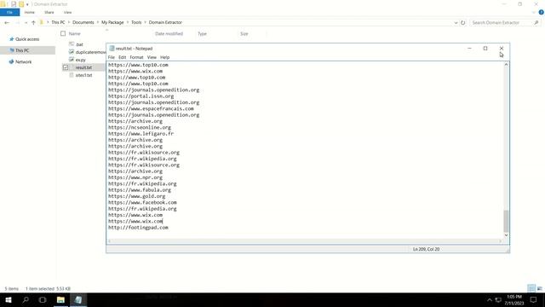
Task: Open taskbar Search
Action: pyautogui.click(x=26, y=299)
